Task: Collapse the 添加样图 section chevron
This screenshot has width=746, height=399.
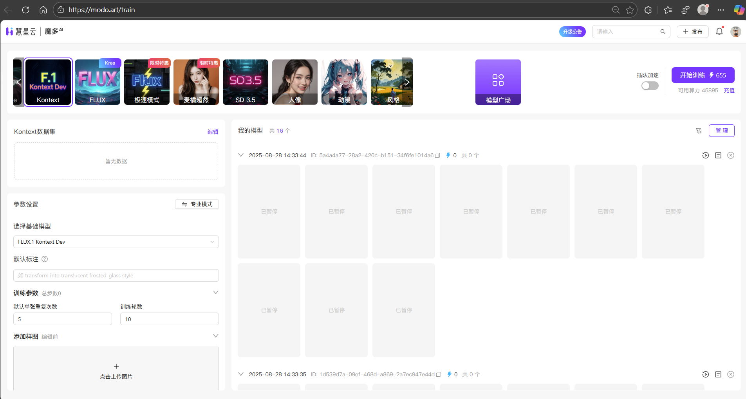Action: pyautogui.click(x=215, y=336)
